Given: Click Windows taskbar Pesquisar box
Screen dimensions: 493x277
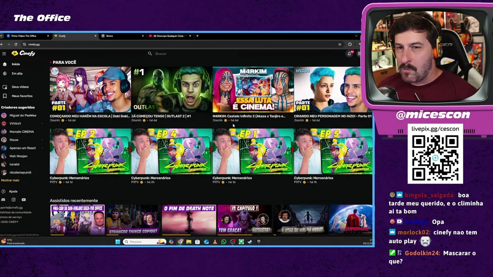Looking at the screenshot, I should tap(145, 242).
